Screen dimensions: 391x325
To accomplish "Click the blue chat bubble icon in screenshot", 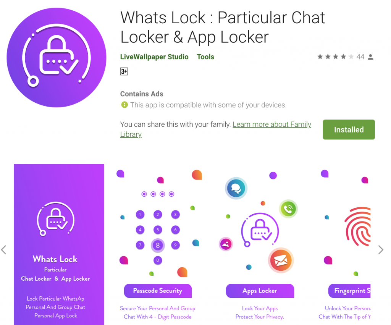I will [236, 188].
